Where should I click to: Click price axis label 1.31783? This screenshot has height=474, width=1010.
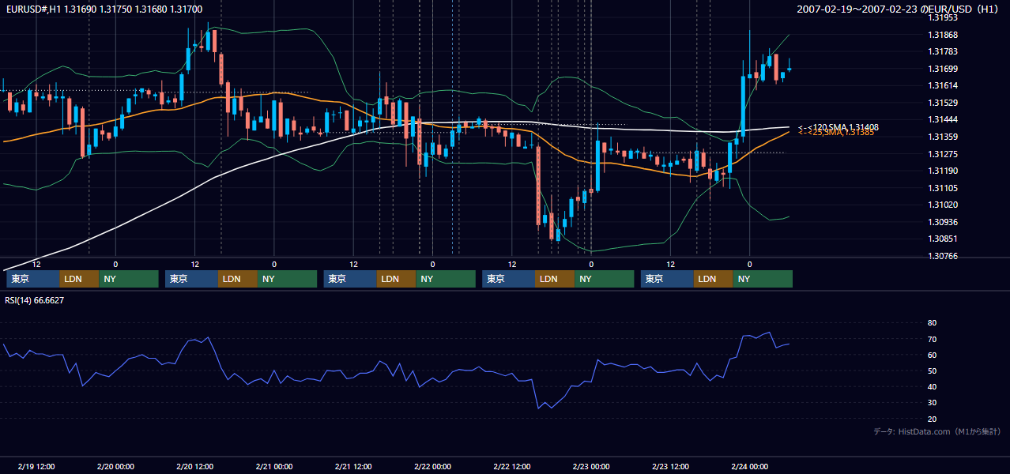coord(943,51)
